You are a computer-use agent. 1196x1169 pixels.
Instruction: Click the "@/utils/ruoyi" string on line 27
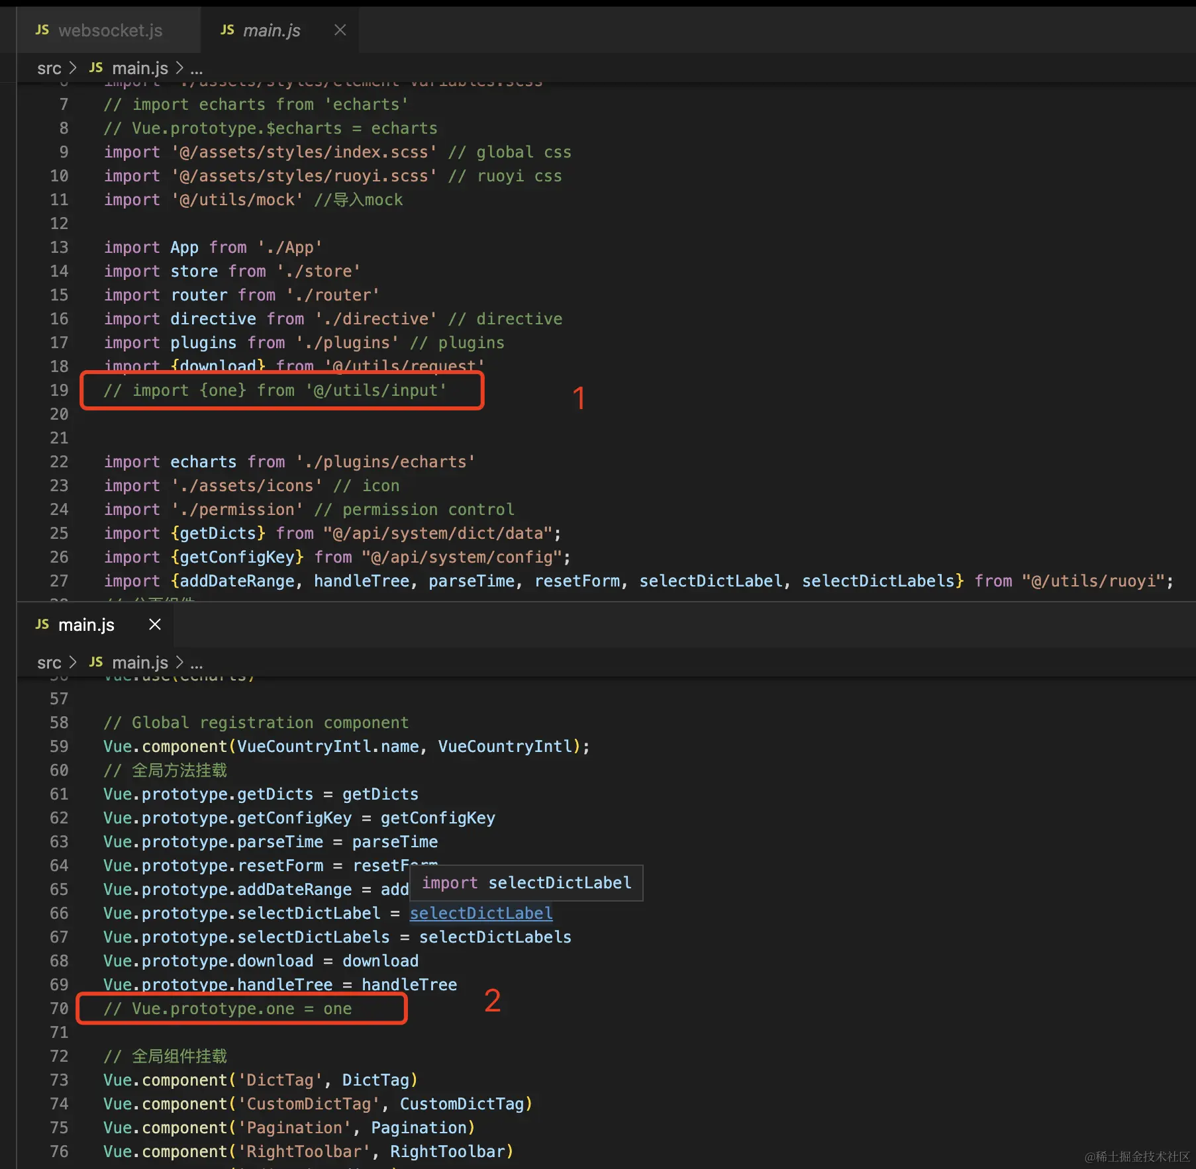click(x=1093, y=581)
